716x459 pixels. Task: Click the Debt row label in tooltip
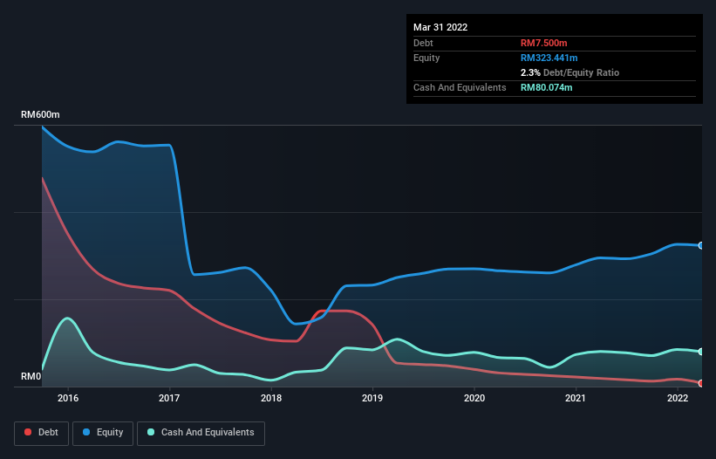click(x=423, y=43)
